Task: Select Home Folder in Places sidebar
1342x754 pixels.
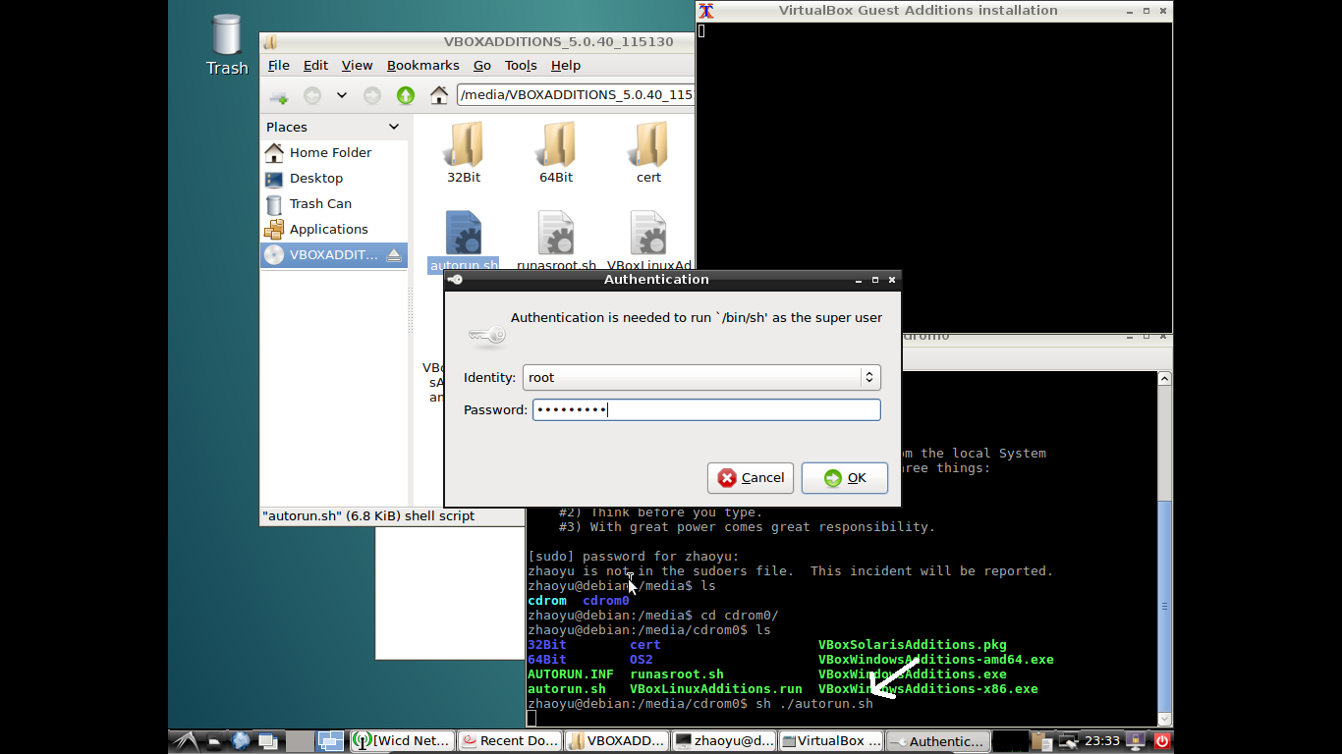Action: 330,153
